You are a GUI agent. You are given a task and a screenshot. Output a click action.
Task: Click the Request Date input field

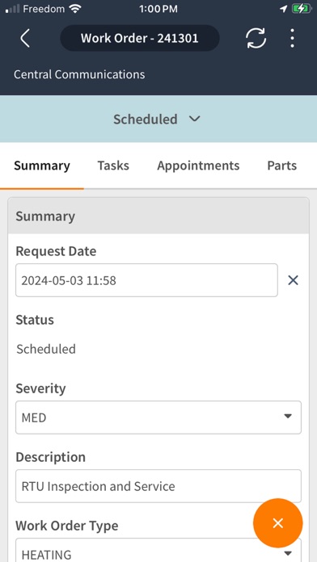[146, 280]
